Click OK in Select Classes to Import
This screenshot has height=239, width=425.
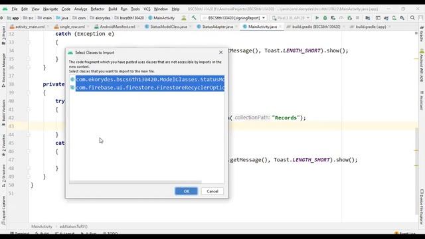186,191
